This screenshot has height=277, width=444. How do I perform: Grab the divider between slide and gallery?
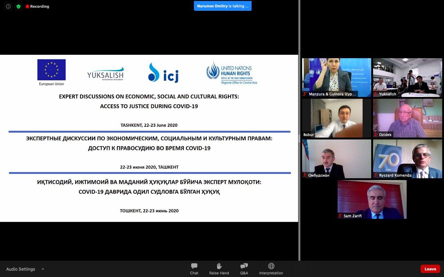point(299,138)
